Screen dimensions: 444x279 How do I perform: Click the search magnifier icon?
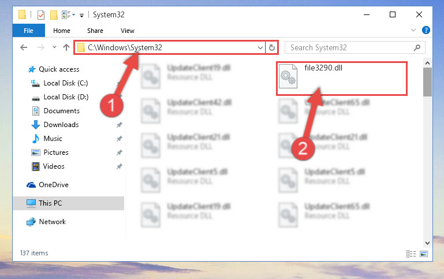(417, 47)
